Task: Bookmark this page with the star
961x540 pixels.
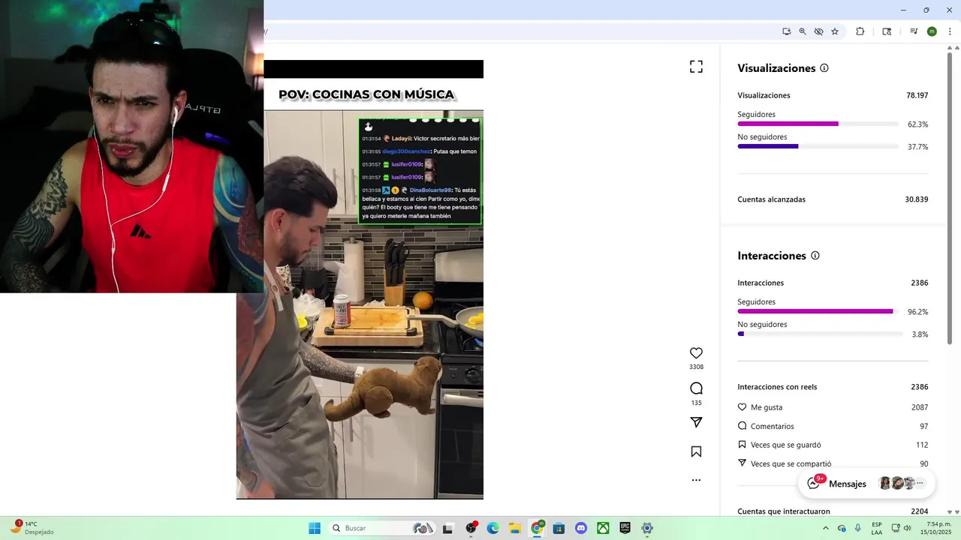Action: pos(835,31)
